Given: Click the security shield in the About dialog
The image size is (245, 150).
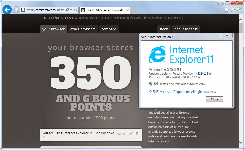Looking at the screenshot, I should tap(151, 84).
